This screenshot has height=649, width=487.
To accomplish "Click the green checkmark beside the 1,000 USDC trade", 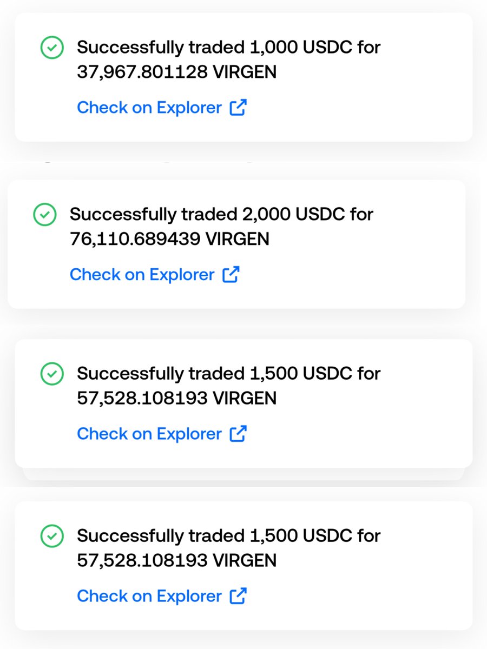I will (x=52, y=48).
